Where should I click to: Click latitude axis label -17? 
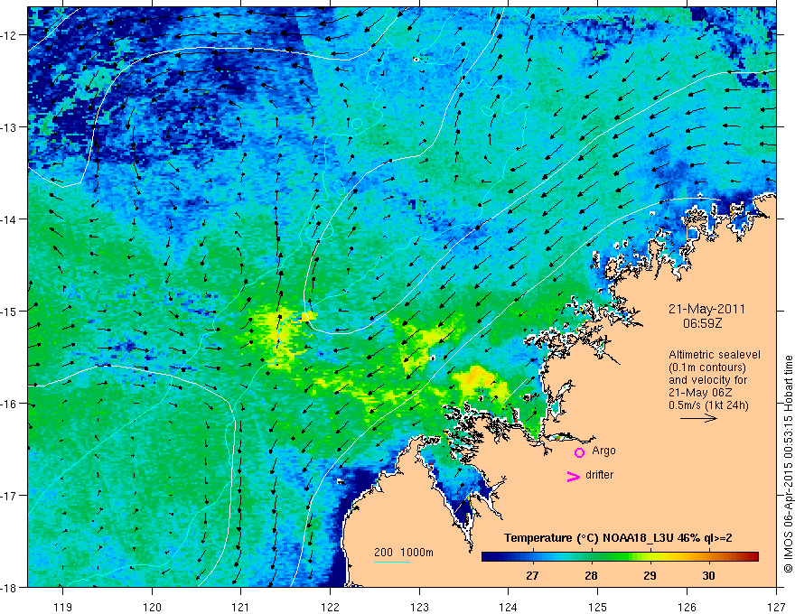point(10,495)
